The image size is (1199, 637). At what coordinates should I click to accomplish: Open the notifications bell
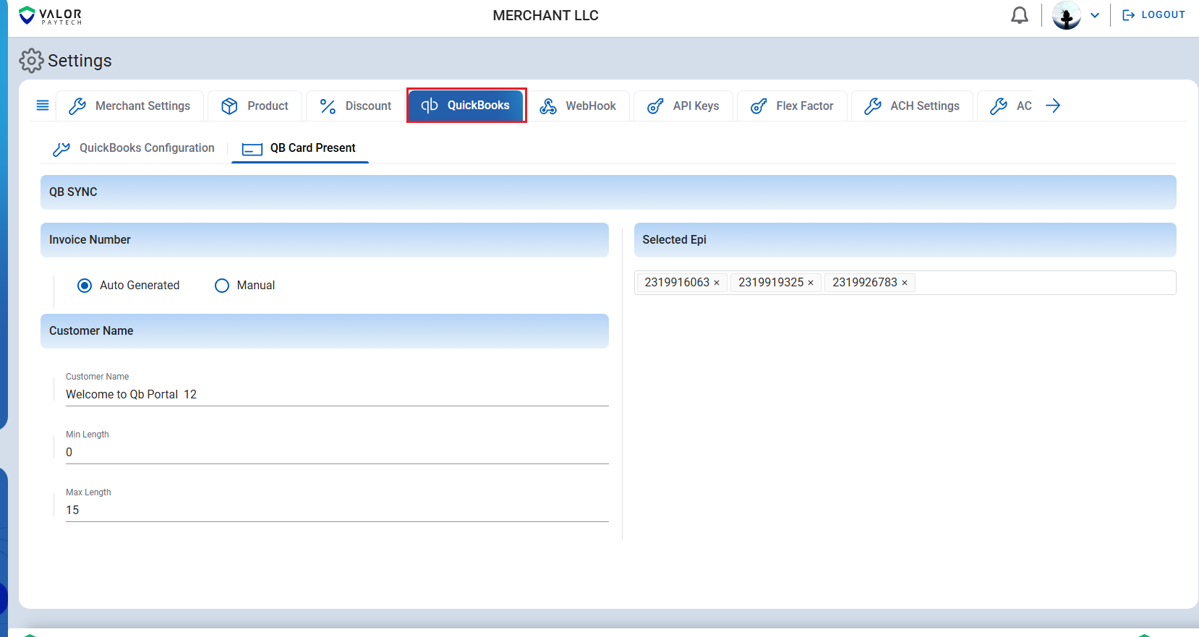[1020, 15]
